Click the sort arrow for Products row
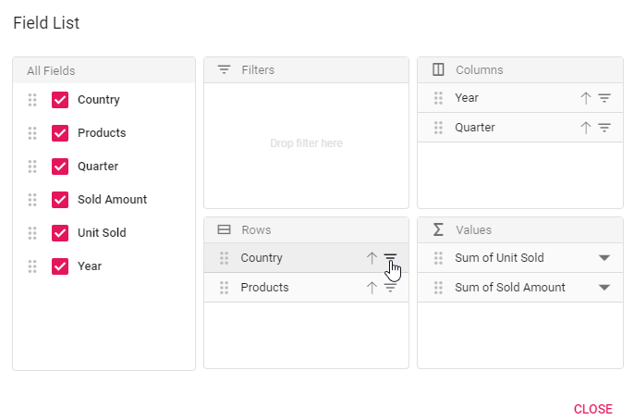This screenshot has height=420, width=634. [372, 288]
